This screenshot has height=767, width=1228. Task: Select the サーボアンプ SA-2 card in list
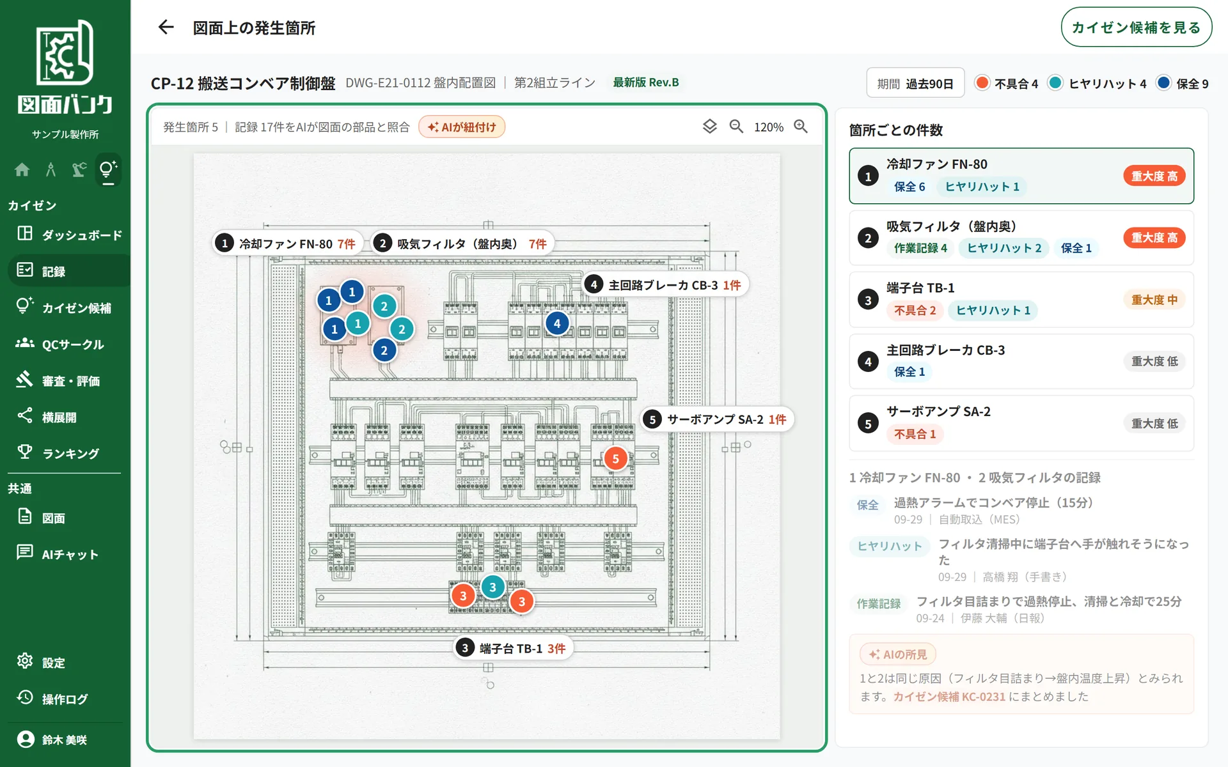coord(1021,423)
